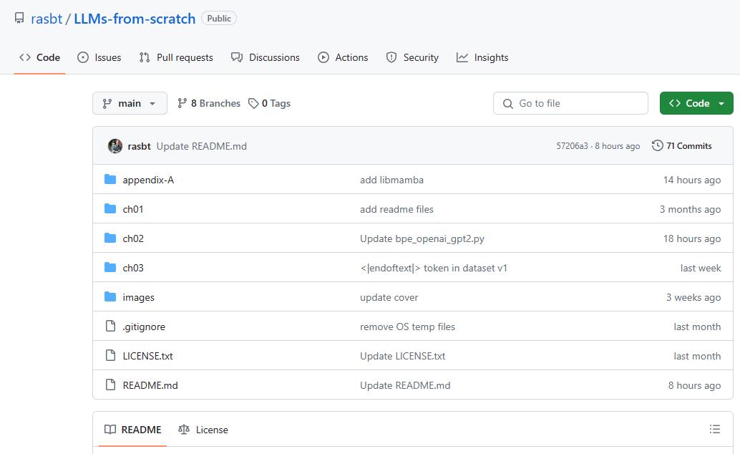Open the .gitignore file
Image resolution: width=740 pixels, height=454 pixels.
click(x=144, y=327)
